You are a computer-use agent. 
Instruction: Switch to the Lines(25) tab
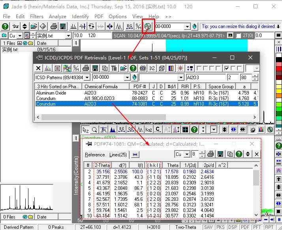click(x=118, y=155)
